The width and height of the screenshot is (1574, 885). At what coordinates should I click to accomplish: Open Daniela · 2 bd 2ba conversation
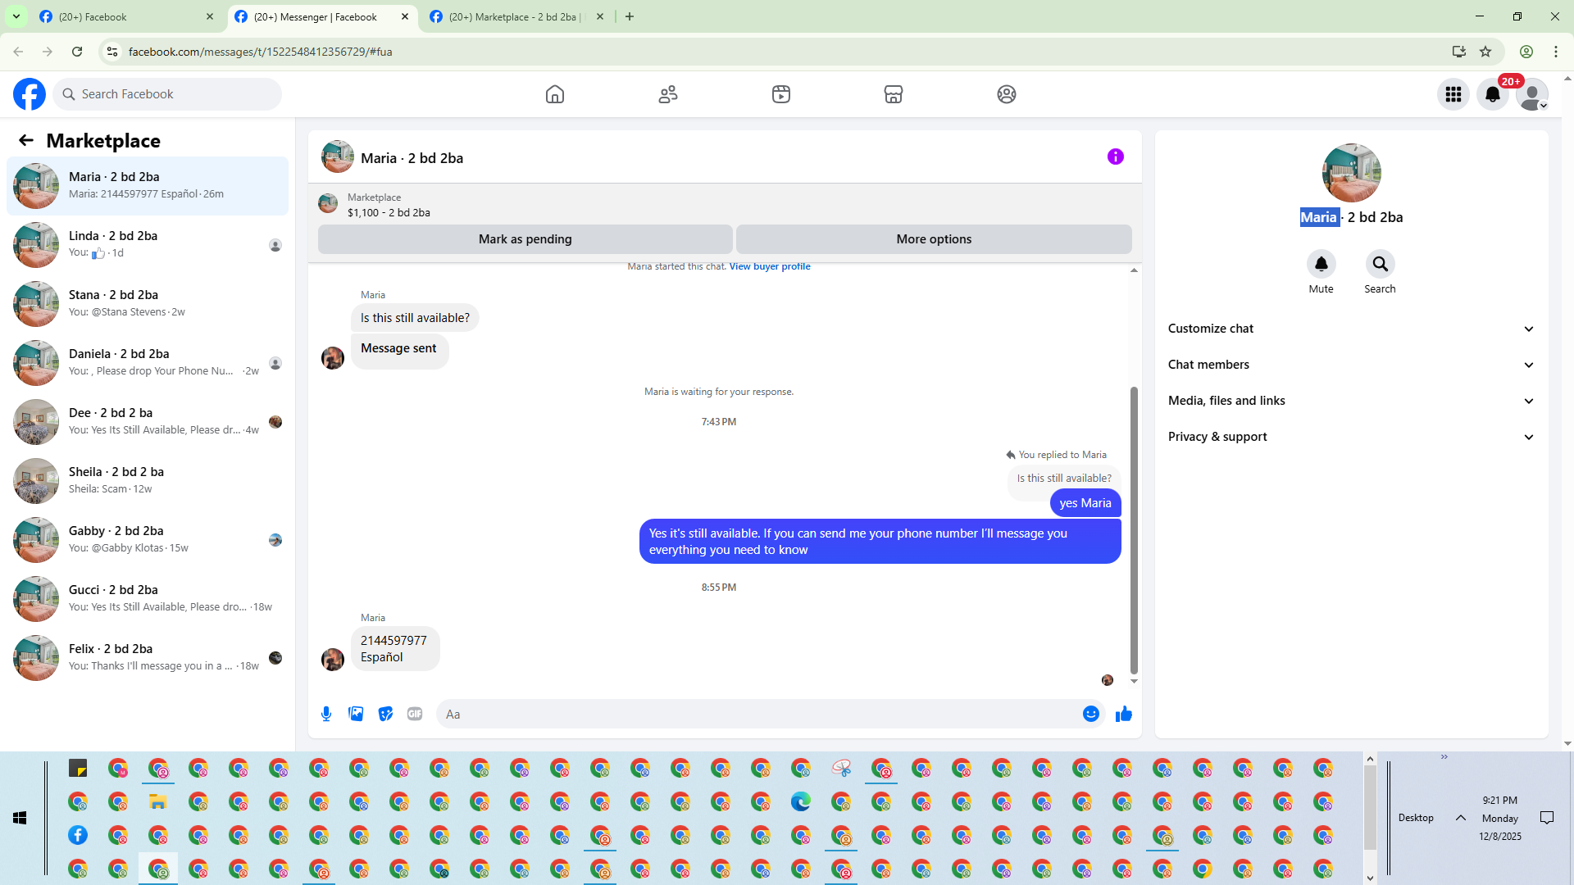pyautogui.click(x=148, y=362)
